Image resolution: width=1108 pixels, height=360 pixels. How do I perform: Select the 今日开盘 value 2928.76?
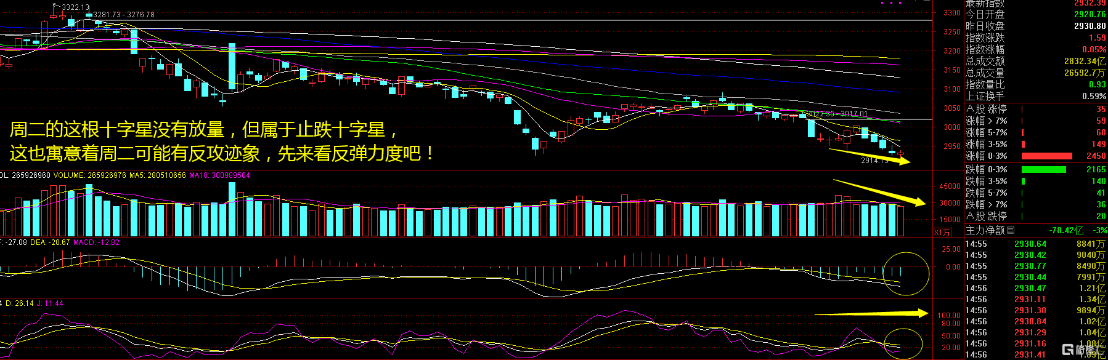tap(1090, 14)
